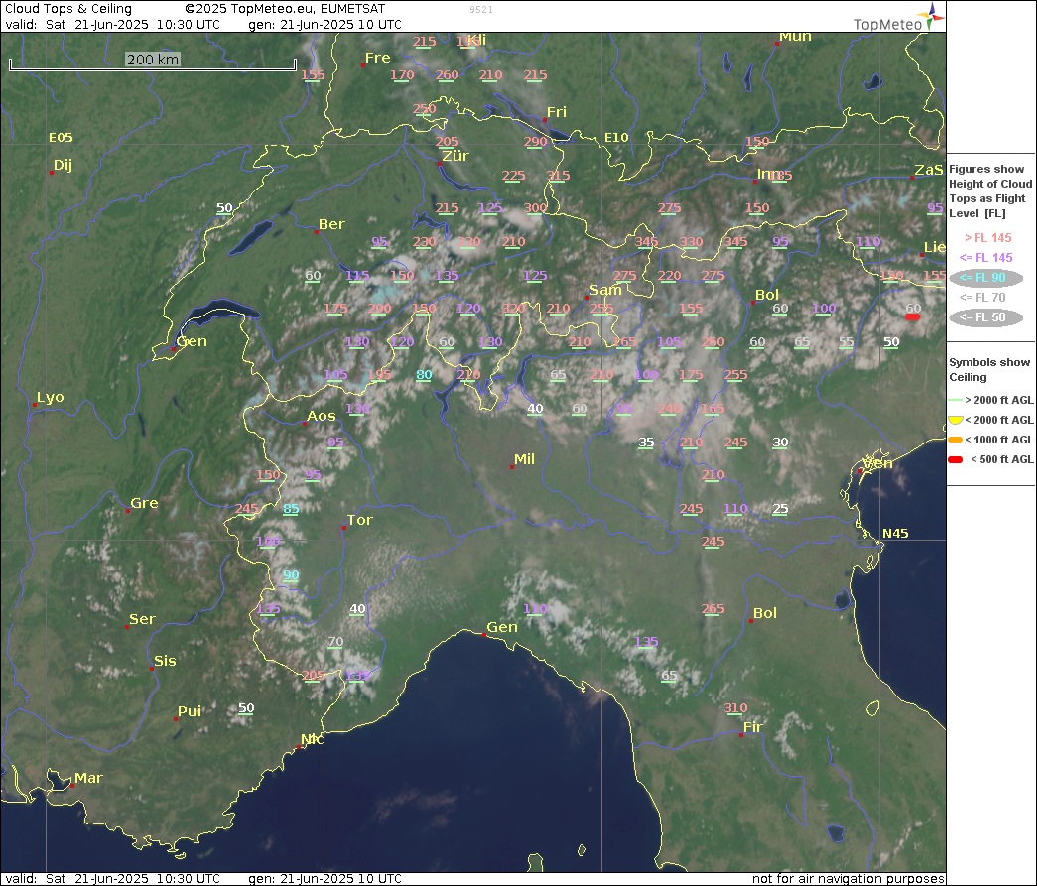1037x886 pixels.
Task: Click the Fre city label
Action: click(x=378, y=58)
